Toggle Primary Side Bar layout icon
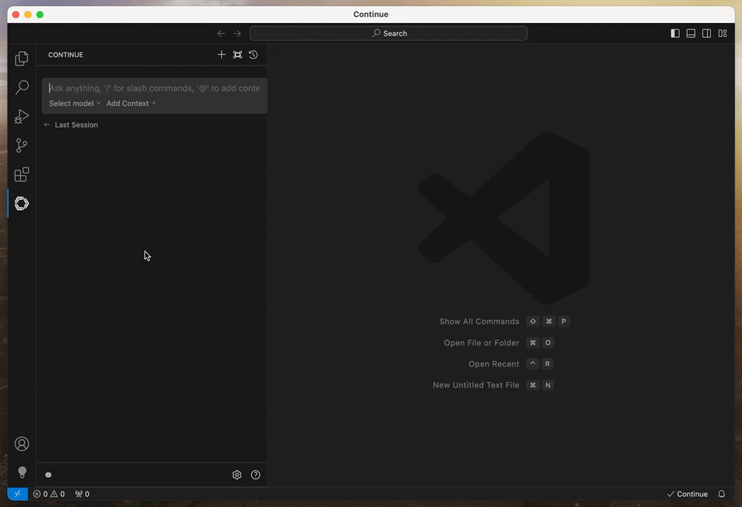This screenshot has height=507, width=742. (676, 33)
